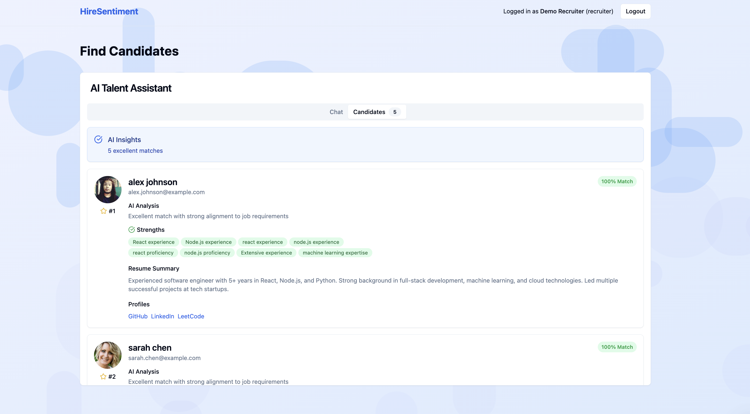
Task: Click the 'Extensive experience' strength tag
Action: tap(266, 253)
